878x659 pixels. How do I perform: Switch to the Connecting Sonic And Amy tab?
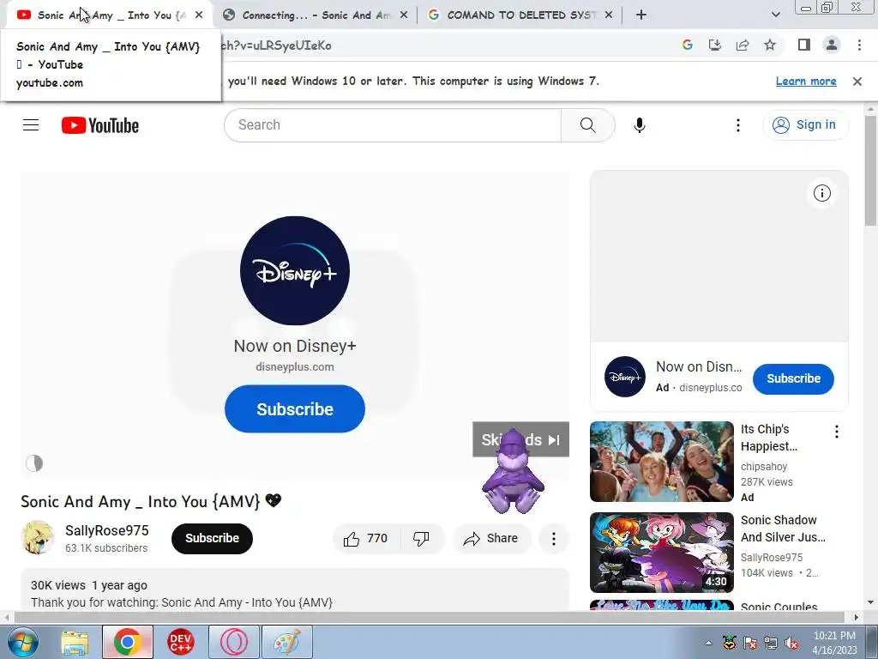(x=316, y=15)
